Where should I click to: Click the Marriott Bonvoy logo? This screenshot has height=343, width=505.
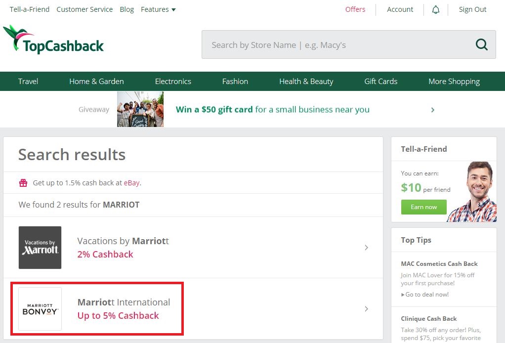[40, 309]
